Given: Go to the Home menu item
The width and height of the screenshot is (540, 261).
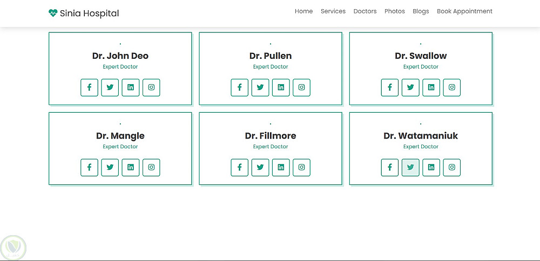Looking at the screenshot, I should click(x=303, y=11).
